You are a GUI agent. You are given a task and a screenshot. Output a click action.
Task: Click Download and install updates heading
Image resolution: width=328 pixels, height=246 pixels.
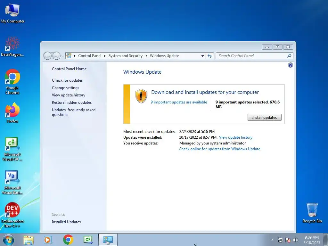point(205,92)
